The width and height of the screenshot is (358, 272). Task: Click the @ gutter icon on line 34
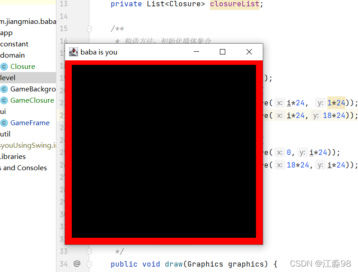coord(77,264)
